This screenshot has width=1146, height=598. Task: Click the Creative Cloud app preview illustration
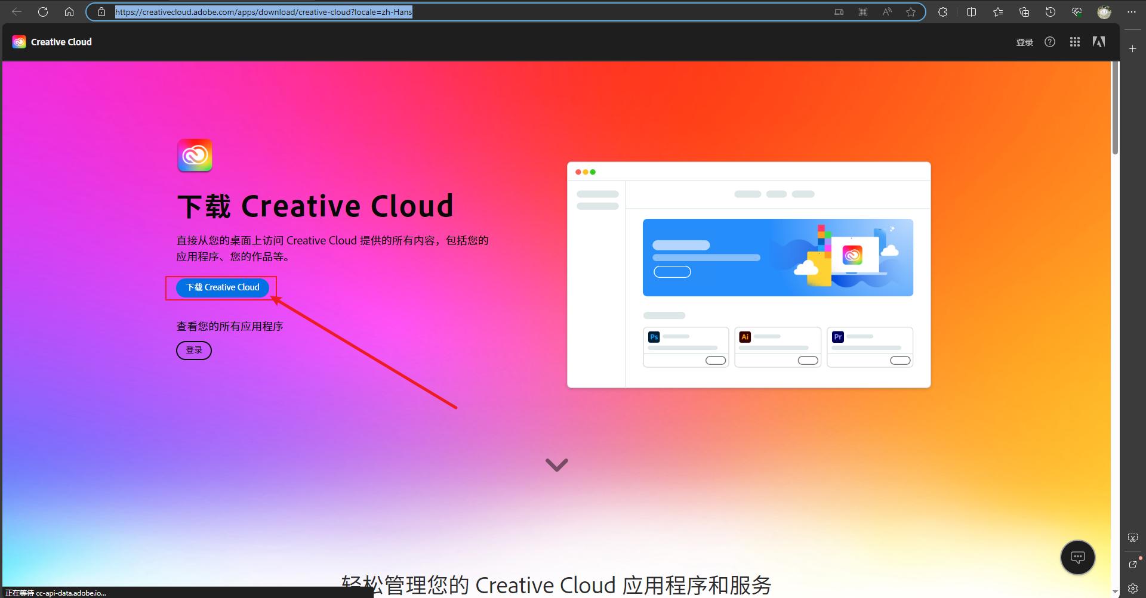[749, 275]
